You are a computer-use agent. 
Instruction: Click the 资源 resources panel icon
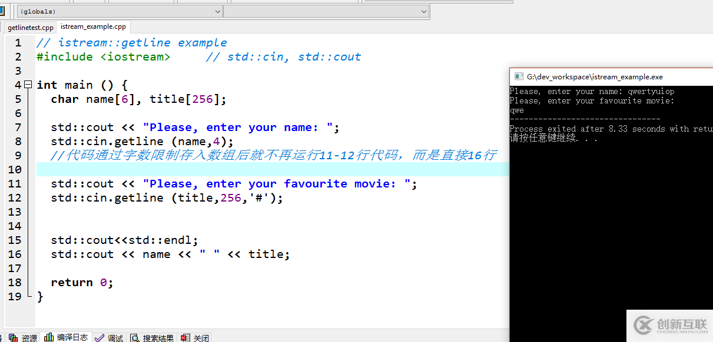(12, 337)
